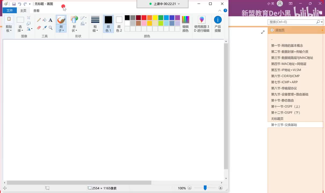Open Edit colors (编辑颜色) rainbow icon
Image resolution: width=325 pixels, height=193 pixels.
point(186,20)
